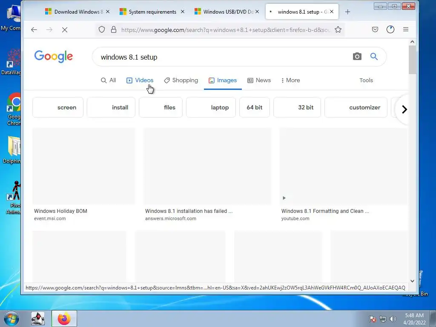Image resolution: width=436 pixels, height=327 pixels.
Task: Open DataWag desktop shortcut
Action: [11, 62]
